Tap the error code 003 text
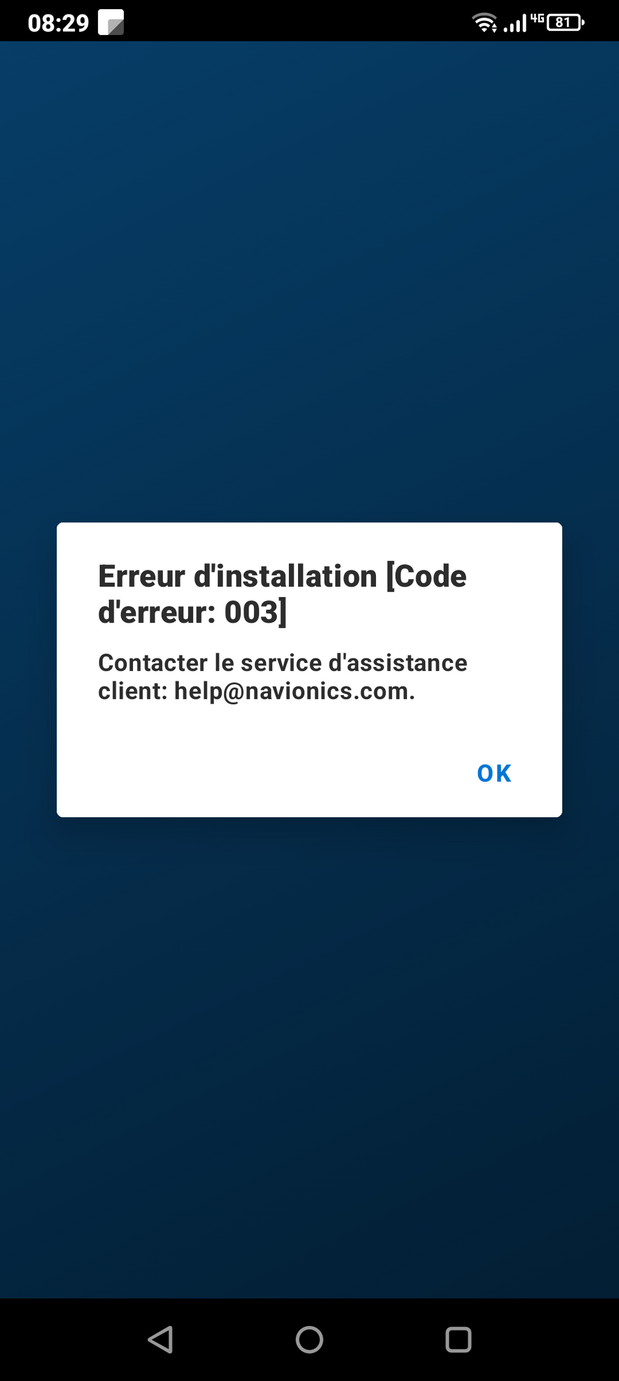The width and height of the screenshot is (619, 1381). 252,612
